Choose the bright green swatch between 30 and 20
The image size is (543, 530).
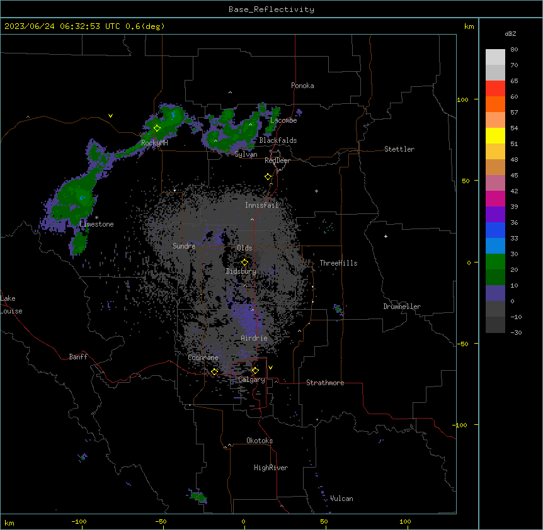(x=495, y=262)
